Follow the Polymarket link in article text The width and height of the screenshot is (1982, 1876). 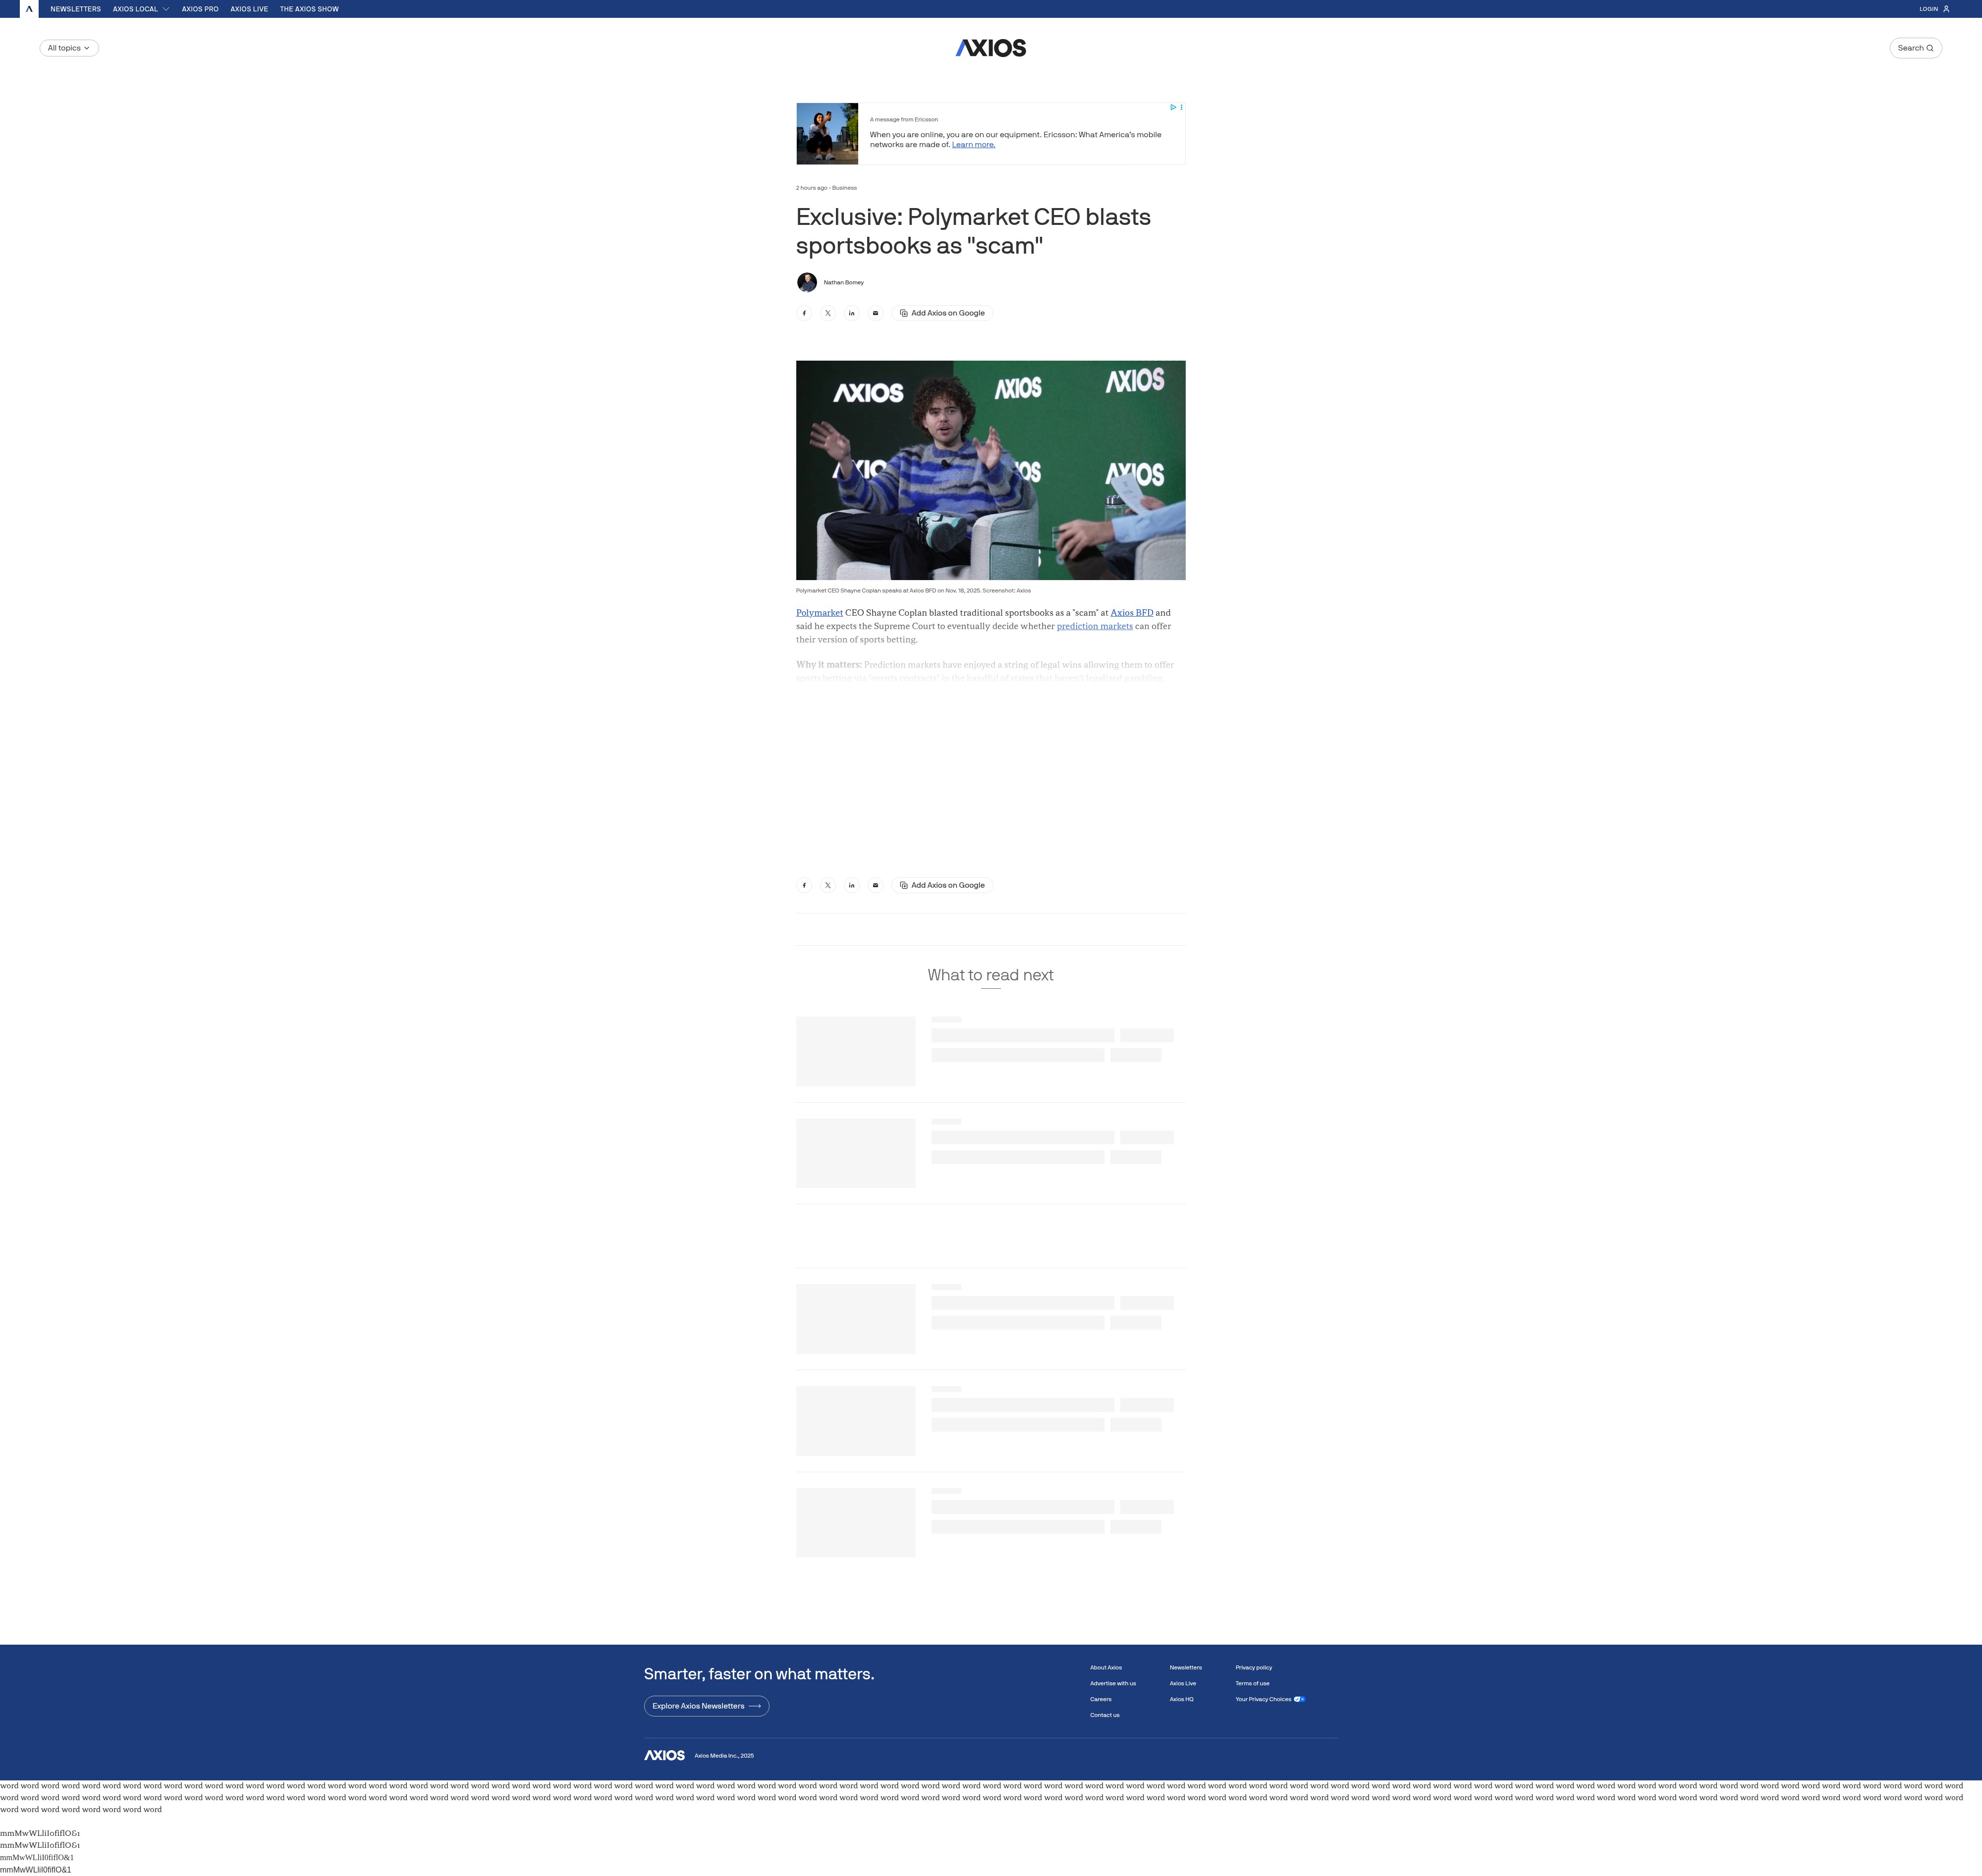tap(819, 613)
